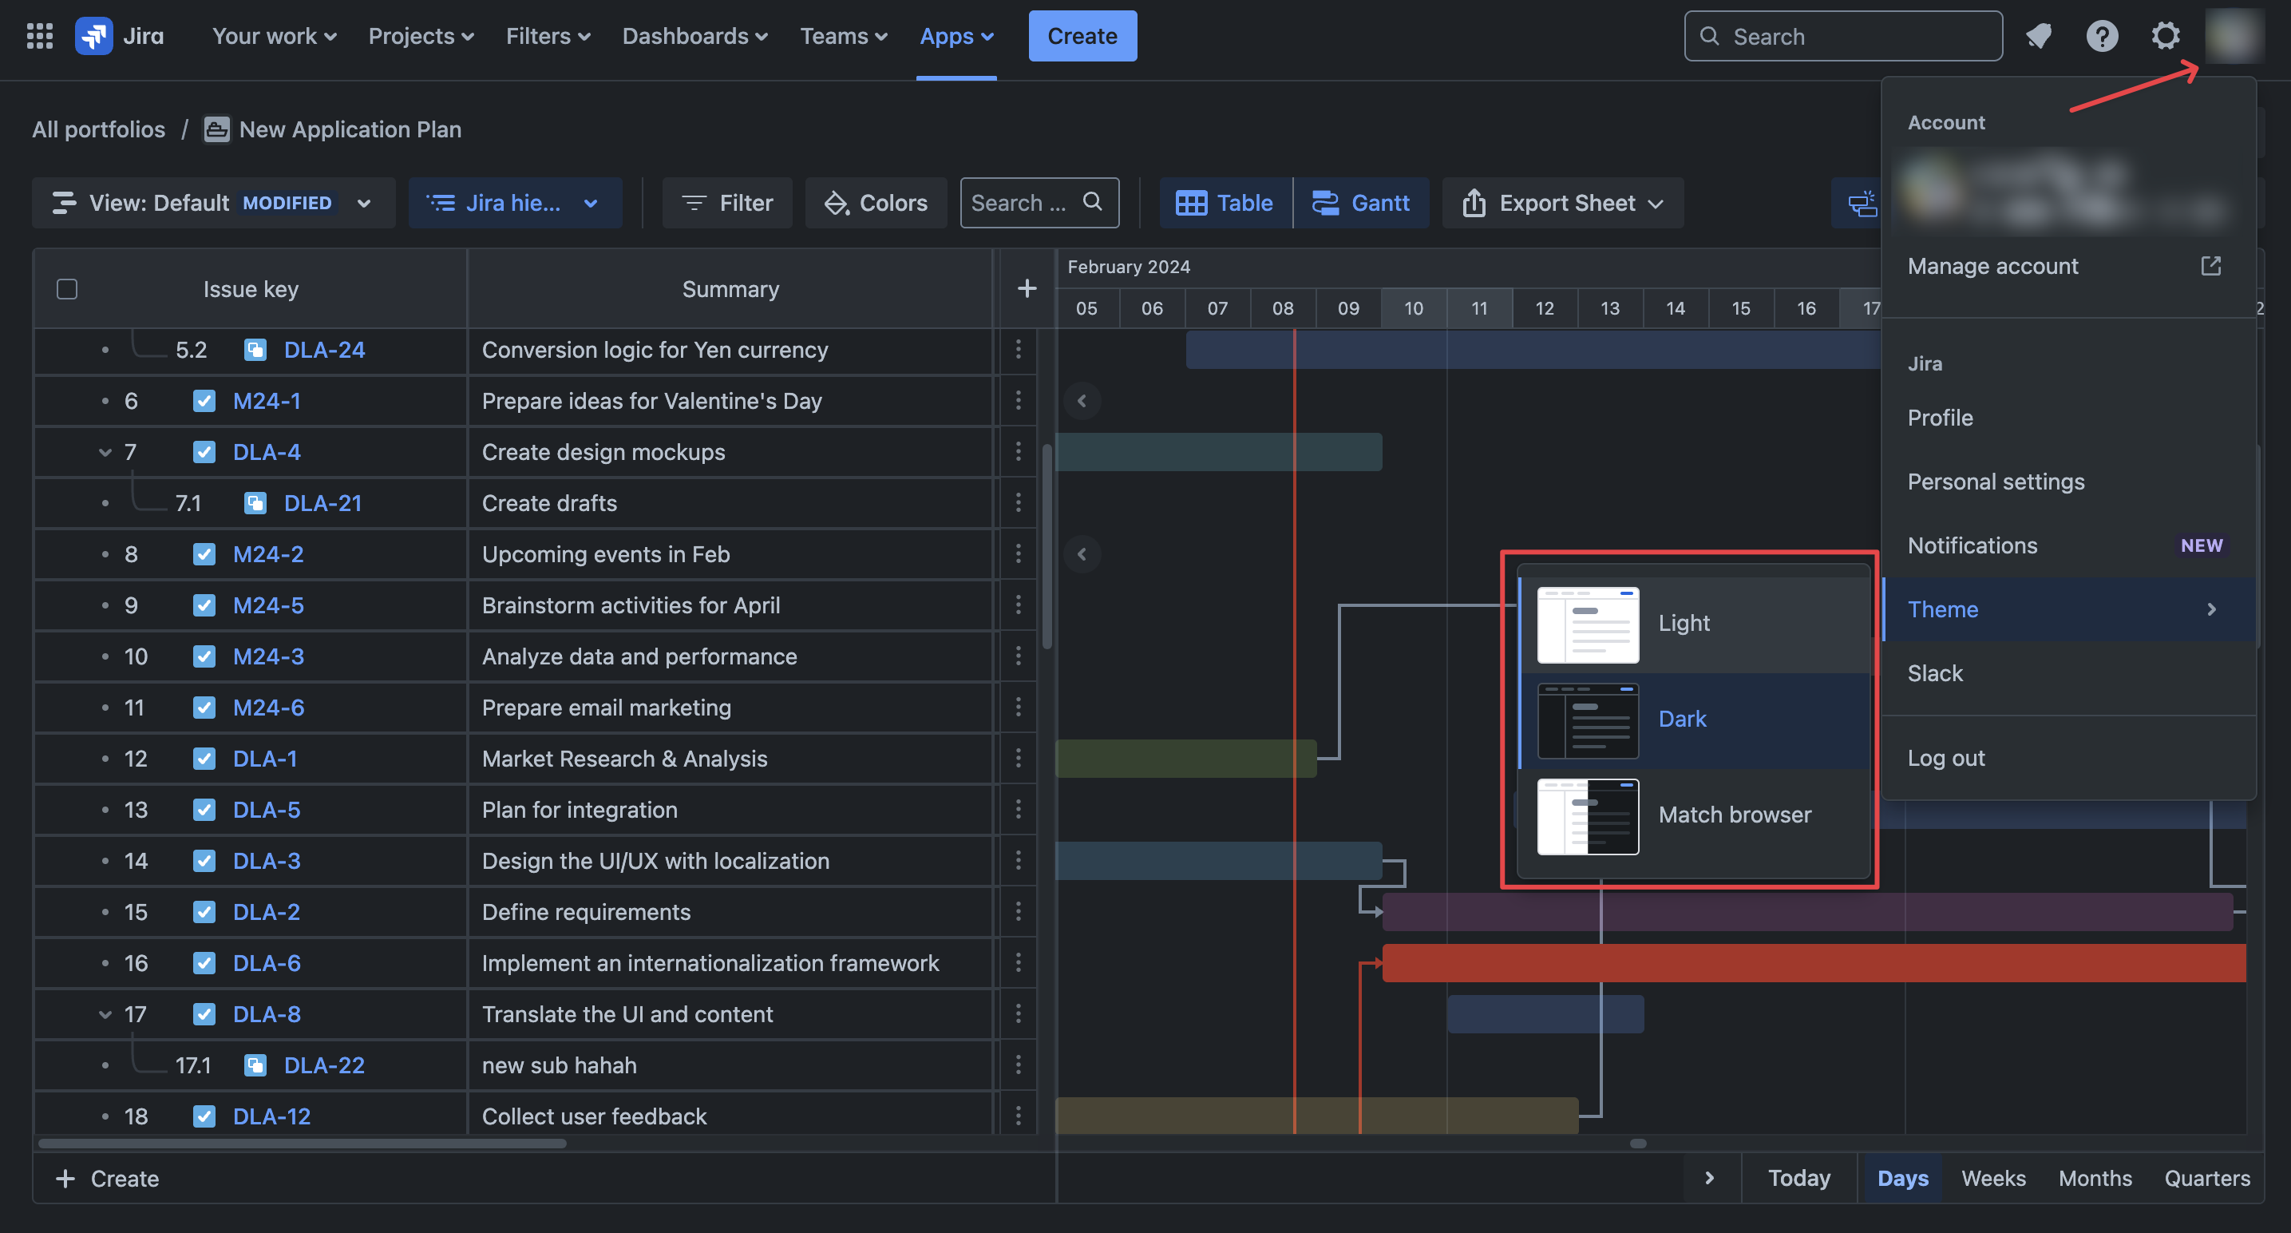Open the help question mark icon
This screenshot has height=1233, width=2291.
[x=2102, y=36]
